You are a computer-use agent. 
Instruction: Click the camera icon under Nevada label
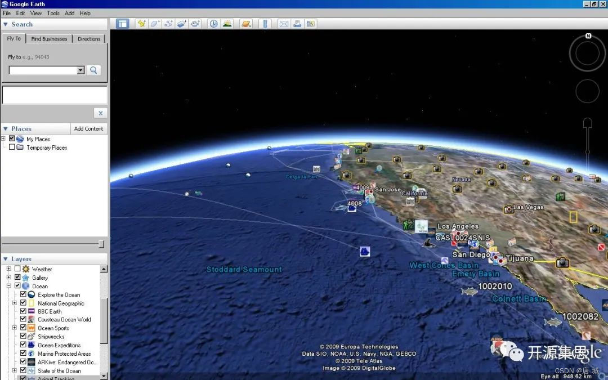coord(458,189)
